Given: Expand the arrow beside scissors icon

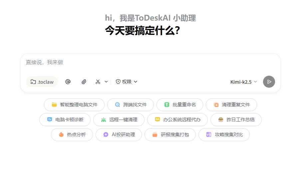Looking at the screenshot, I should point(106,82).
